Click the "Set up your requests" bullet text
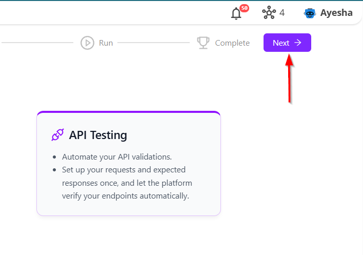The image size is (363, 255). click(124, 169)
